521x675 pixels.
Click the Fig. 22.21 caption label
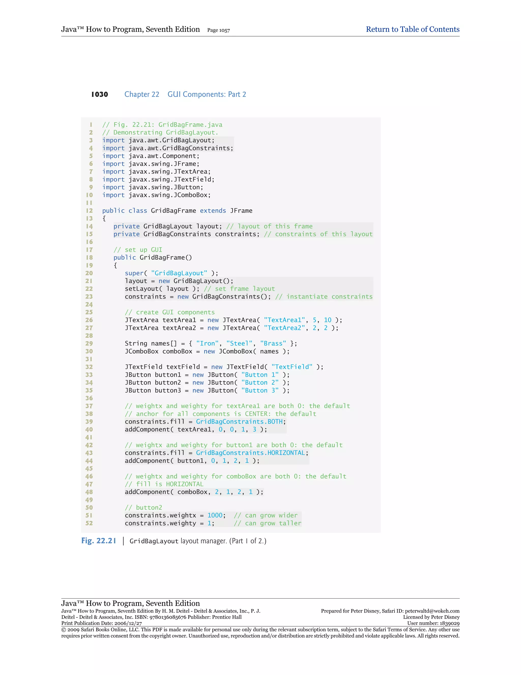click(98, 541)
